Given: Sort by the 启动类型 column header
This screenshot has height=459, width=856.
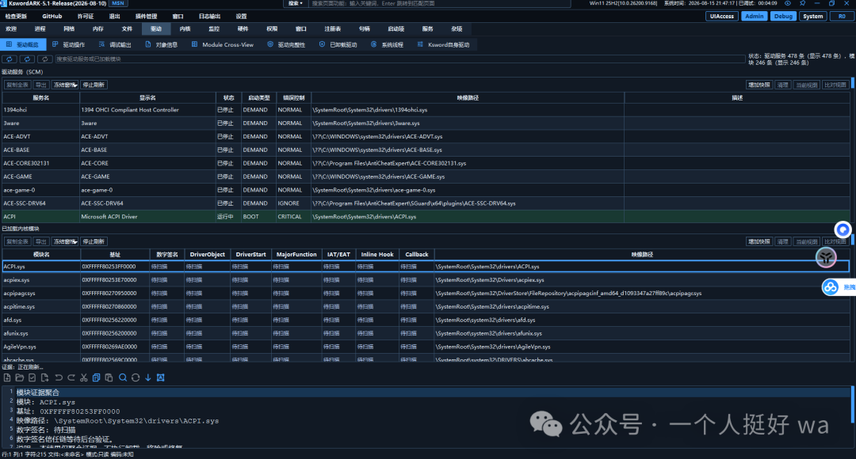Looking at the screenshot, I should [258, 98].
